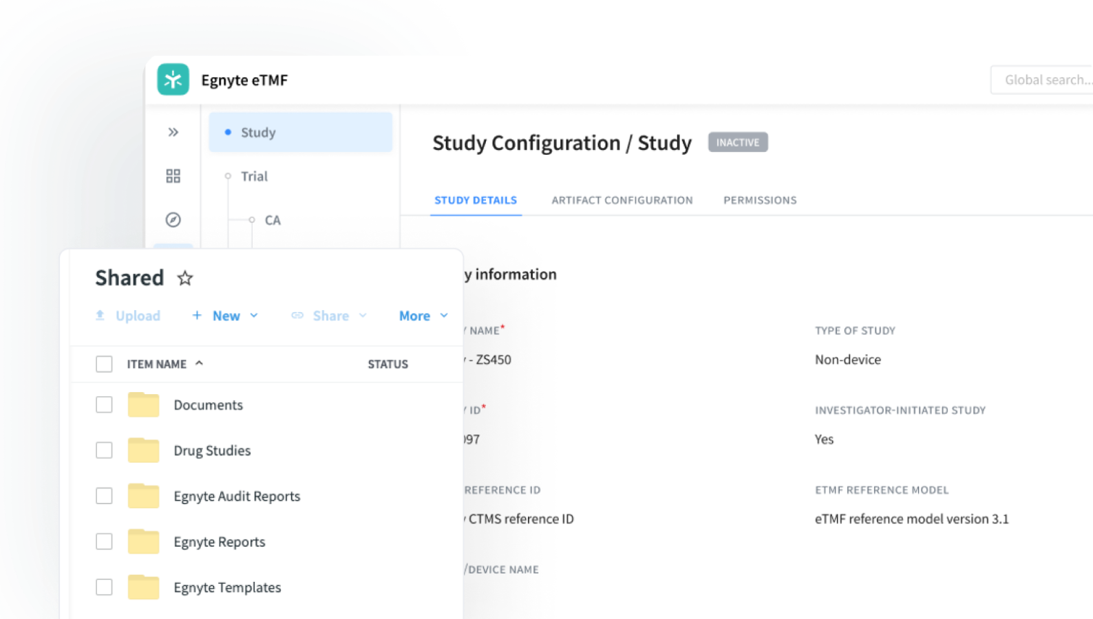Star the Shared folder as favorite
This screenshot has height=619, width=1093.
click(185, 279)
